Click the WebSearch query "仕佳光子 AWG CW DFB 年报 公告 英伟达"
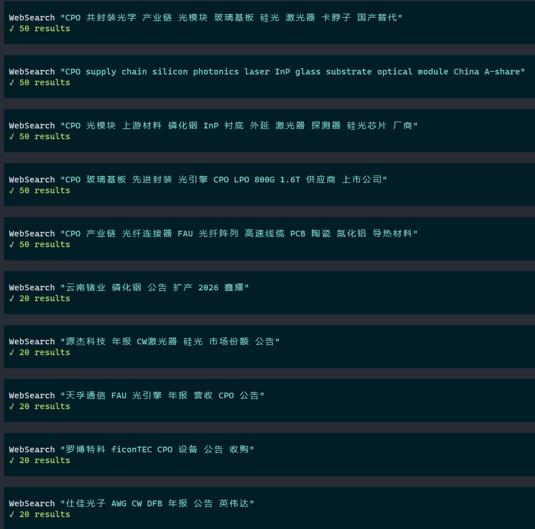Screen dimensions: 535x529 click(x=157, y=503)
